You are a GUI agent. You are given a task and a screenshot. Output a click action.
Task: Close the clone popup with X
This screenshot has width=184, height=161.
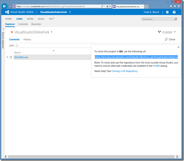[x=178, y=47]
